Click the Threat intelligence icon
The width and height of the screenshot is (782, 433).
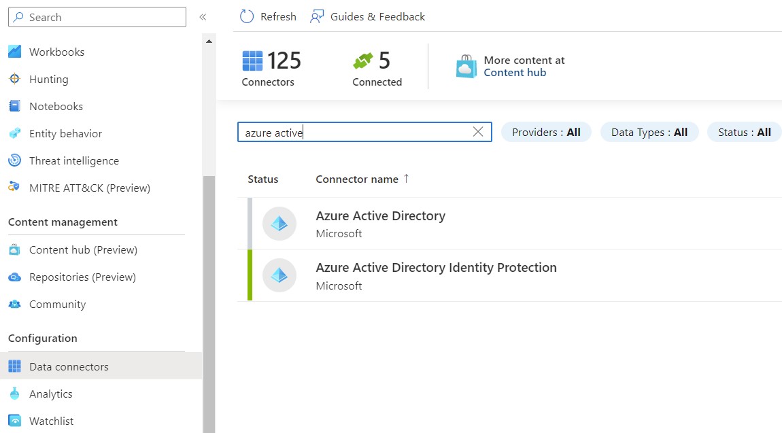14,160
